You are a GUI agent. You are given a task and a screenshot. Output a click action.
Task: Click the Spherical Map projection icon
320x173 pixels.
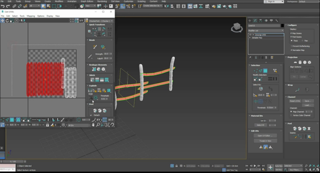tap(305, 62)
